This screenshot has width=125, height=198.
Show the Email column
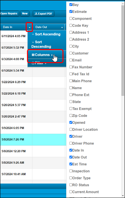point(71,60)
